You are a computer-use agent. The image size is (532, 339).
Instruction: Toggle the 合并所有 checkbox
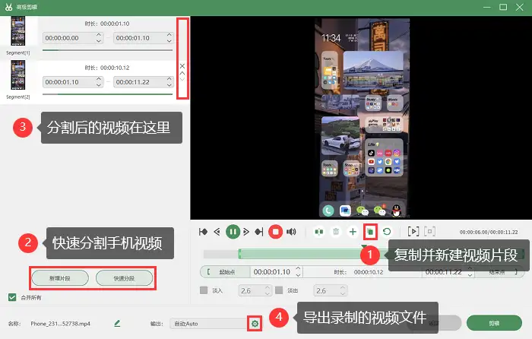tap(12, 297)
